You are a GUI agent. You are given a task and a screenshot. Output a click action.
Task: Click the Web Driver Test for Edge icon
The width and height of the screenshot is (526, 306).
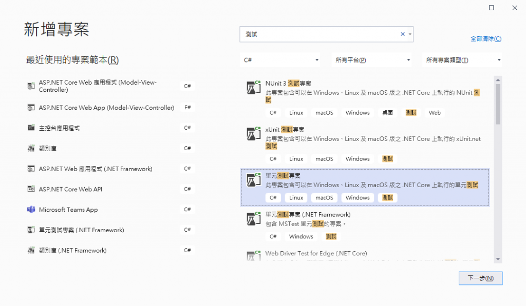tap(254, 255)
